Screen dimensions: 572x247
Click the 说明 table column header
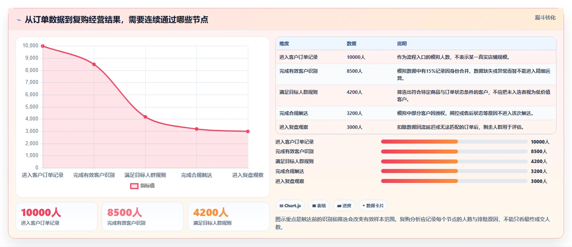coord(402,43)
